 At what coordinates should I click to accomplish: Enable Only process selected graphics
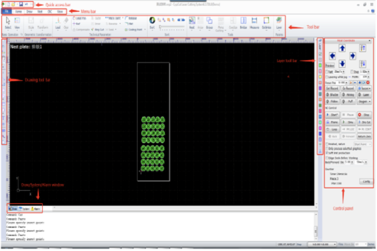(327, 149)
